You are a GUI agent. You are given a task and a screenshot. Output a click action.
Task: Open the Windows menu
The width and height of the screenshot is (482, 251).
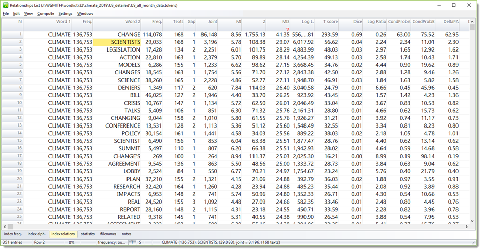(85, 14)
